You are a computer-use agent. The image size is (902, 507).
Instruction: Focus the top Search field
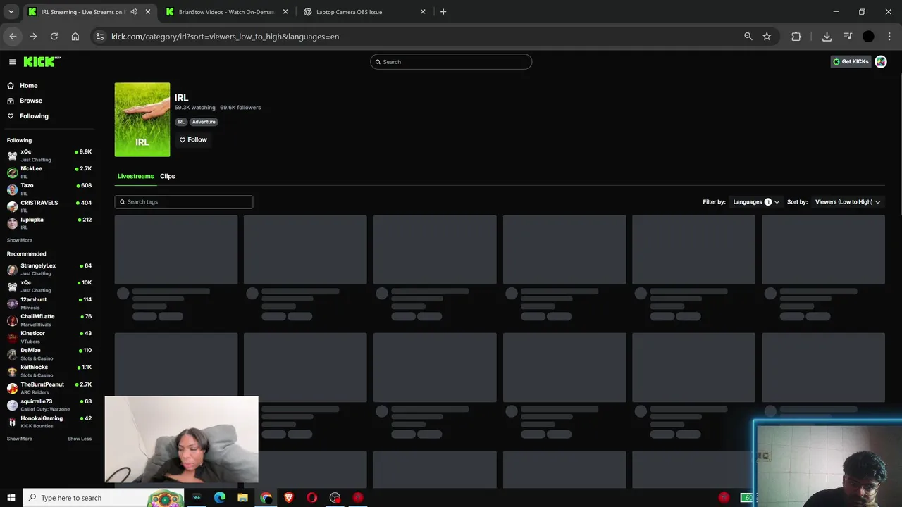451,62
